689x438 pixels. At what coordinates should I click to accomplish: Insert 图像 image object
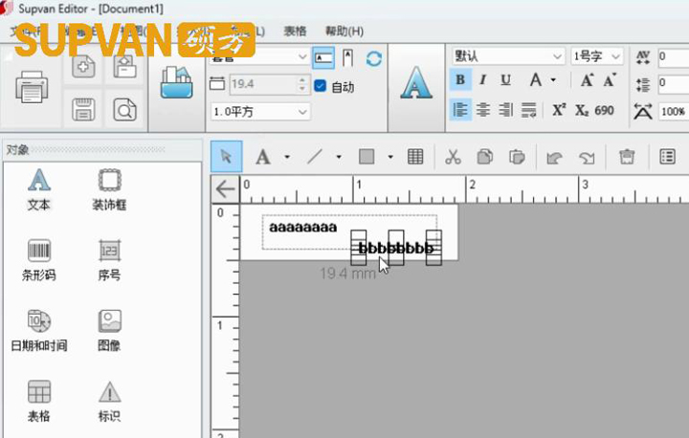pyautogui.click(x=109, y=331)
